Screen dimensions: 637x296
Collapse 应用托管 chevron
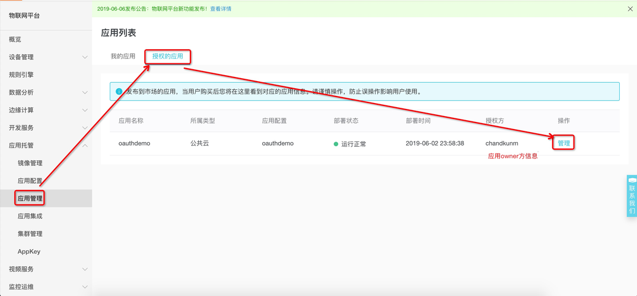(x=85, y=145)
